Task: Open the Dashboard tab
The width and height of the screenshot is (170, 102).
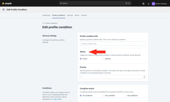Action: coord(46,15)
